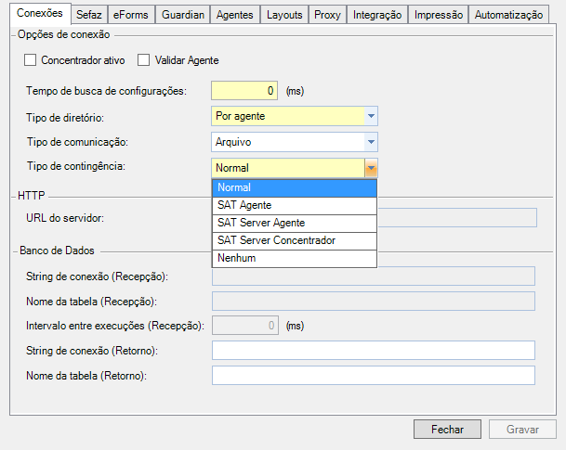Click the Gravar button
566x450 pixels.
(522, 430)
